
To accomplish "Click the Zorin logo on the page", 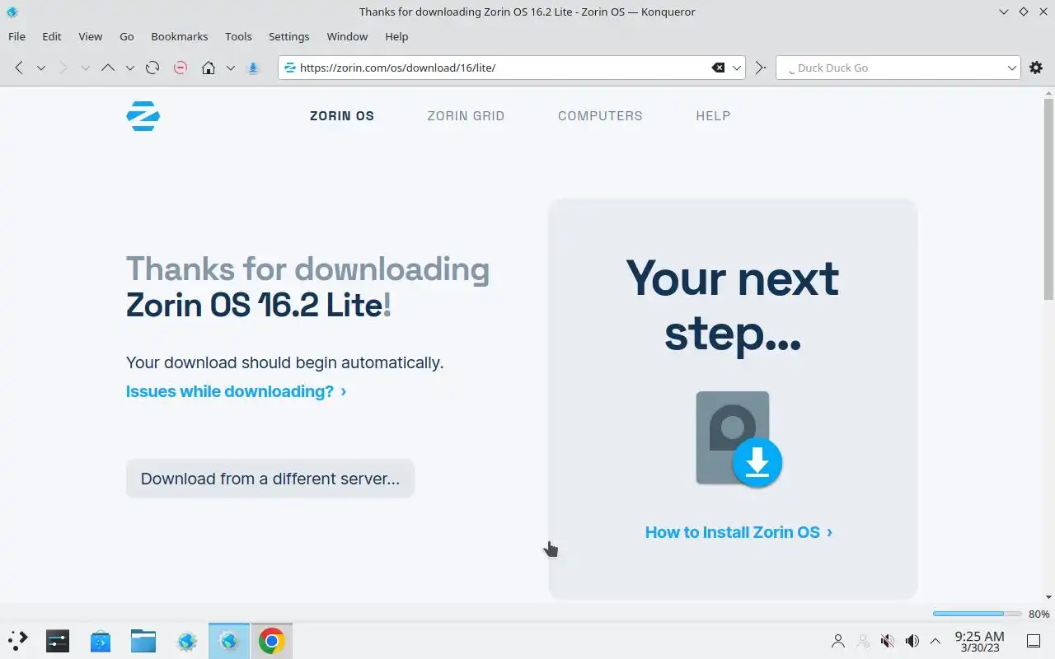I will pos(143,116).
